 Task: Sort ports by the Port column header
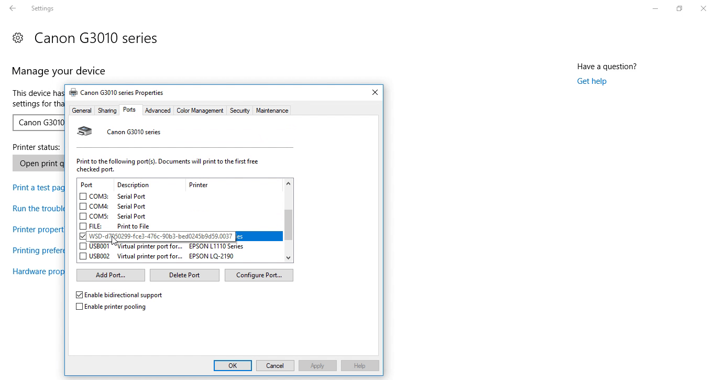coord(95,185)
